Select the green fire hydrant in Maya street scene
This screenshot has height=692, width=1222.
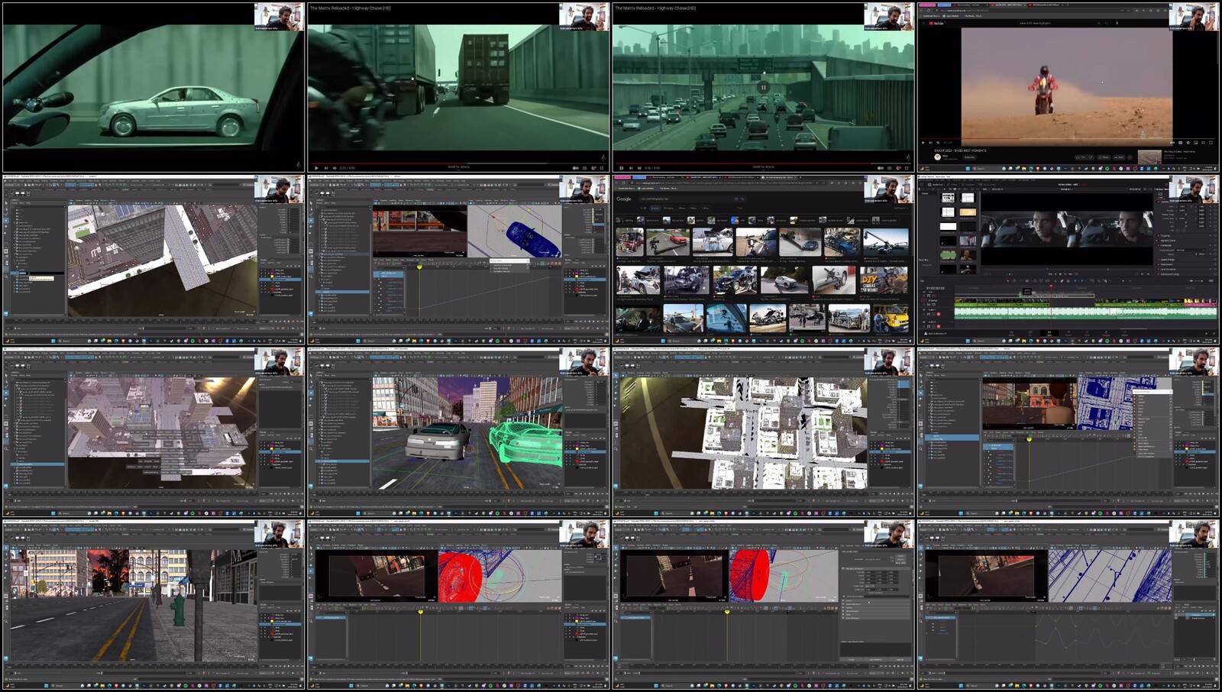click(177, 609)
